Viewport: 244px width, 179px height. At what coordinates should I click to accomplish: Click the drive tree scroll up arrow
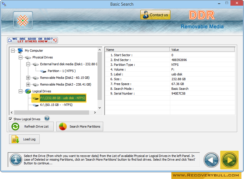(x=100, y=50)
